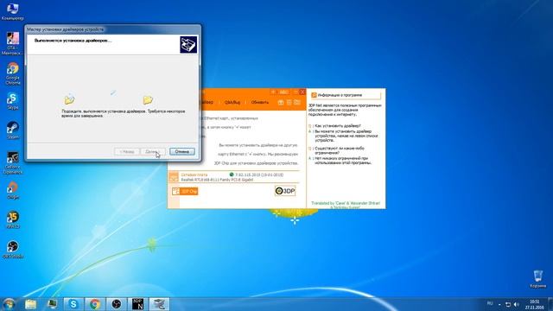Open the GeForce Experience desktop shortcut
The image size is (553, 311).
13,162
